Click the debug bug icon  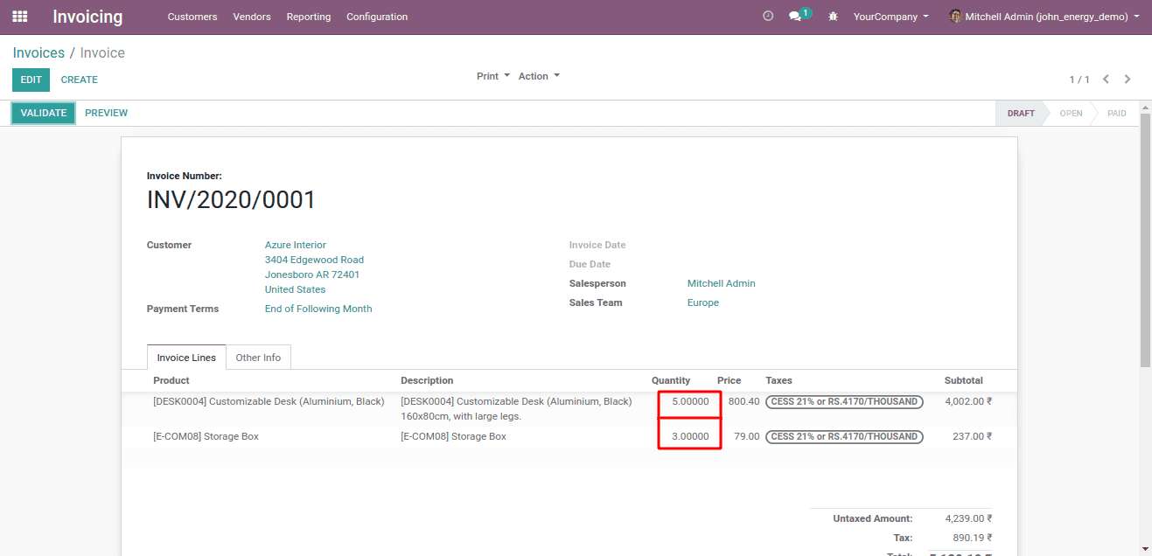(833, 17)
